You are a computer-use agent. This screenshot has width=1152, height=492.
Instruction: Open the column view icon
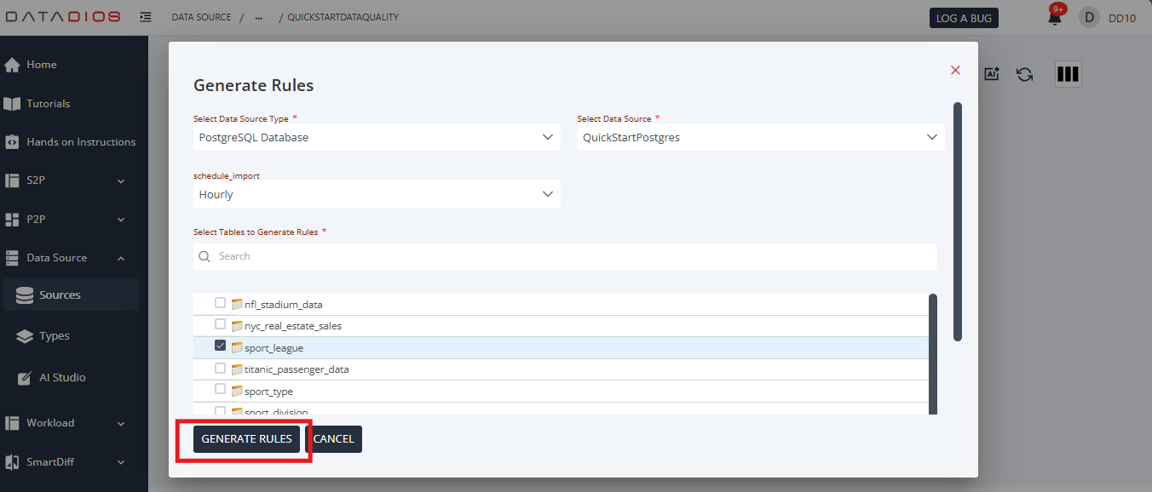tap(1068, 74)
